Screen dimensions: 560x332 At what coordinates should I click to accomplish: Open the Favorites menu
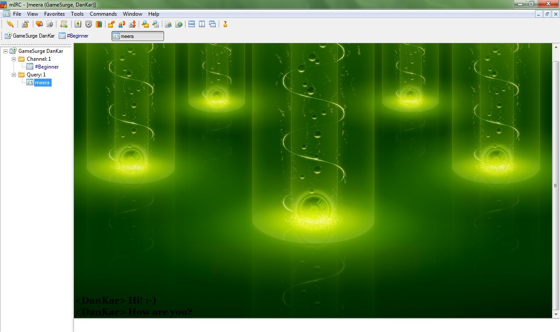point(55,14)
